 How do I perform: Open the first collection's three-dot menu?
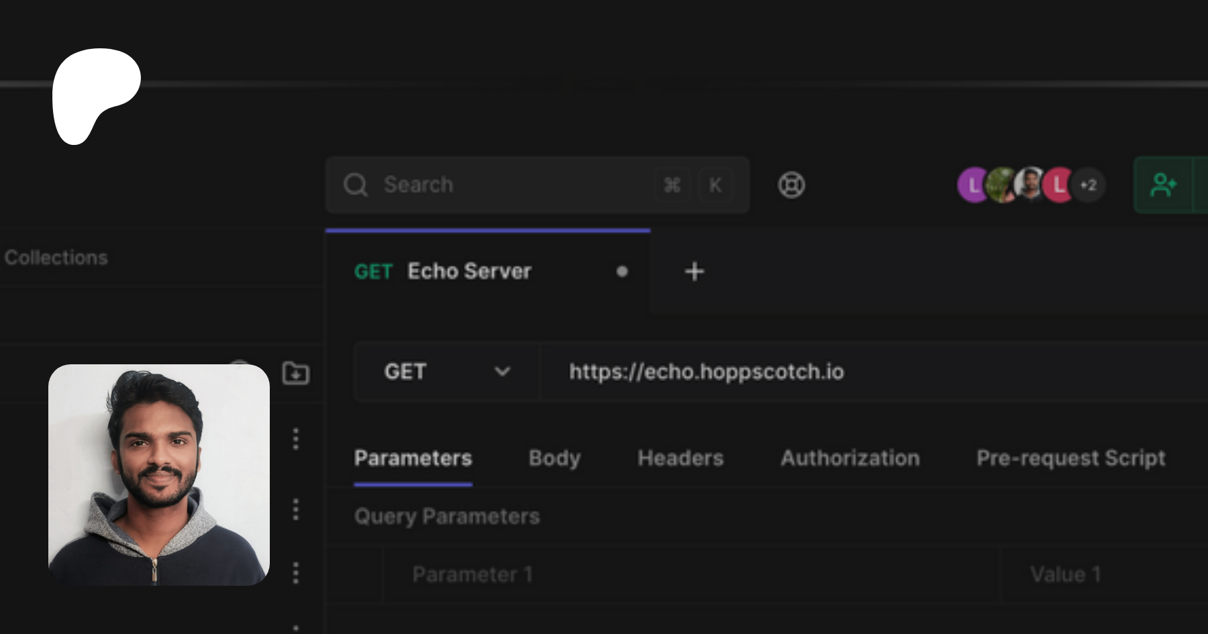click(295, 439)
